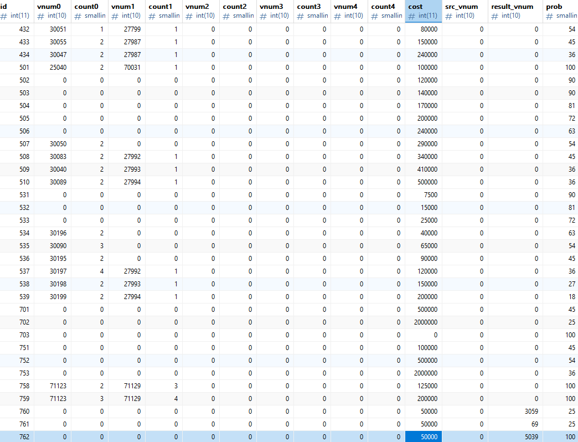Click the hash icon under src_vnum header
This screenshot has height=442, width=578.
click(450, 16)
